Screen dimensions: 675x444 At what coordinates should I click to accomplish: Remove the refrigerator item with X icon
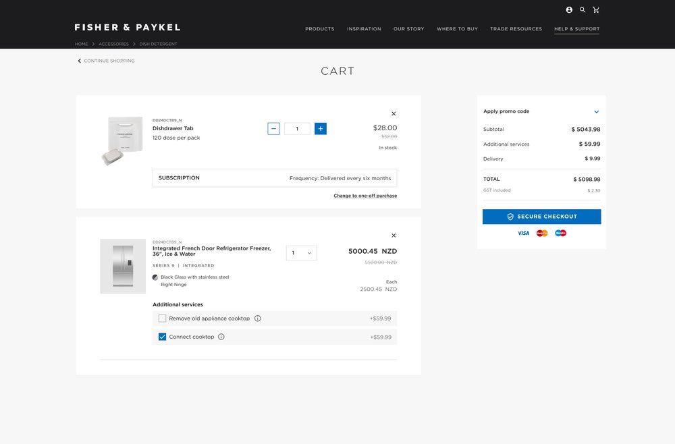click(394, 235)
